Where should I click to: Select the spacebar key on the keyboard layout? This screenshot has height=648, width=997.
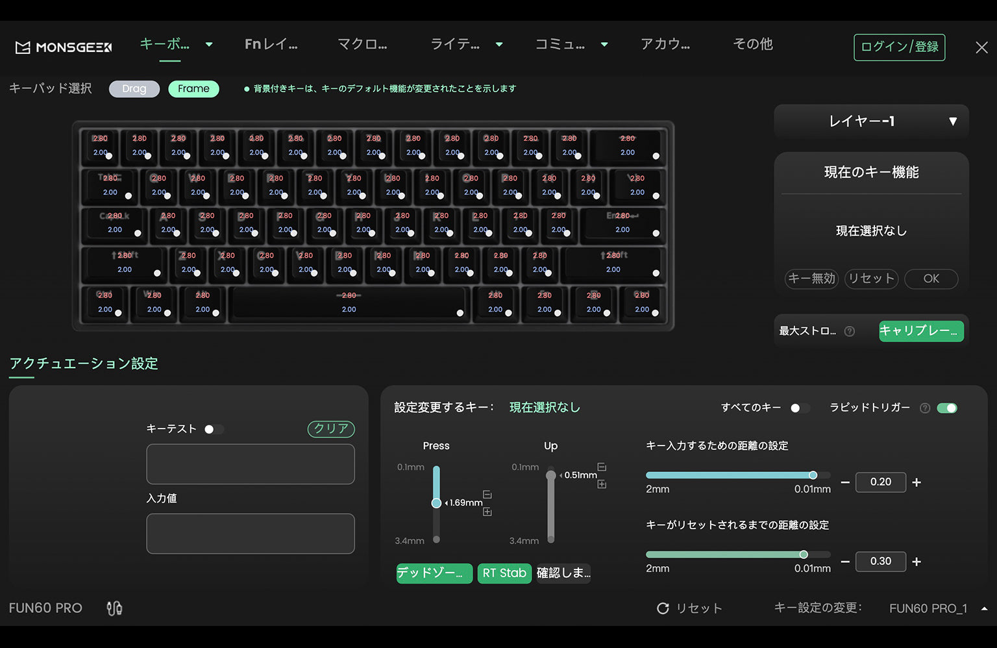click(349, 303)
